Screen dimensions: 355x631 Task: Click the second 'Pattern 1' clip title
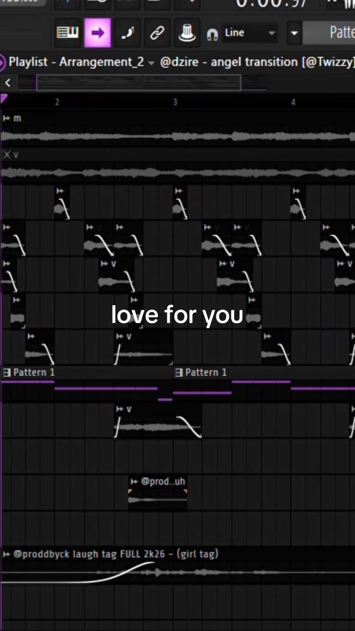[x=206, y=373]
